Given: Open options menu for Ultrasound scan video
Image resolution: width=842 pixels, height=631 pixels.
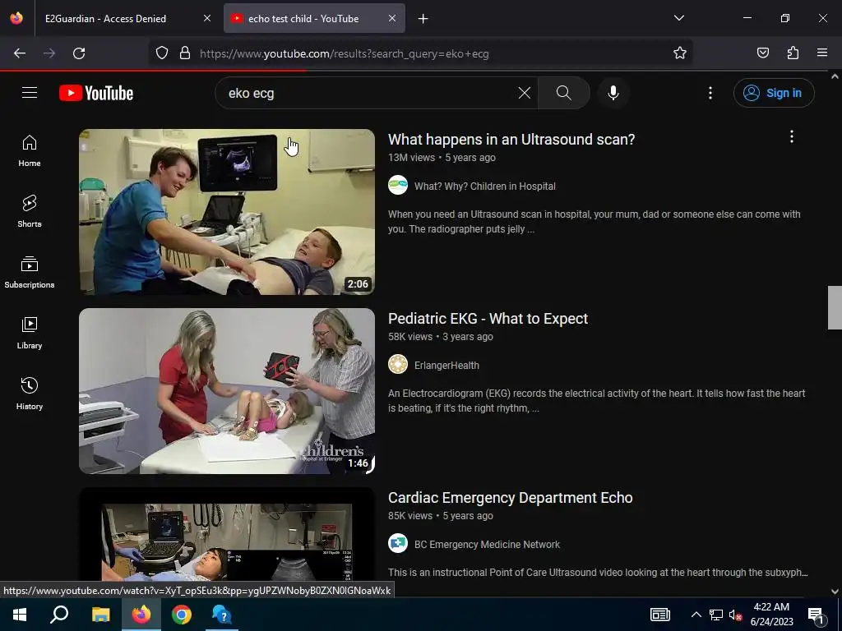Looking at the screenshot, I should [x=791, y=137].
